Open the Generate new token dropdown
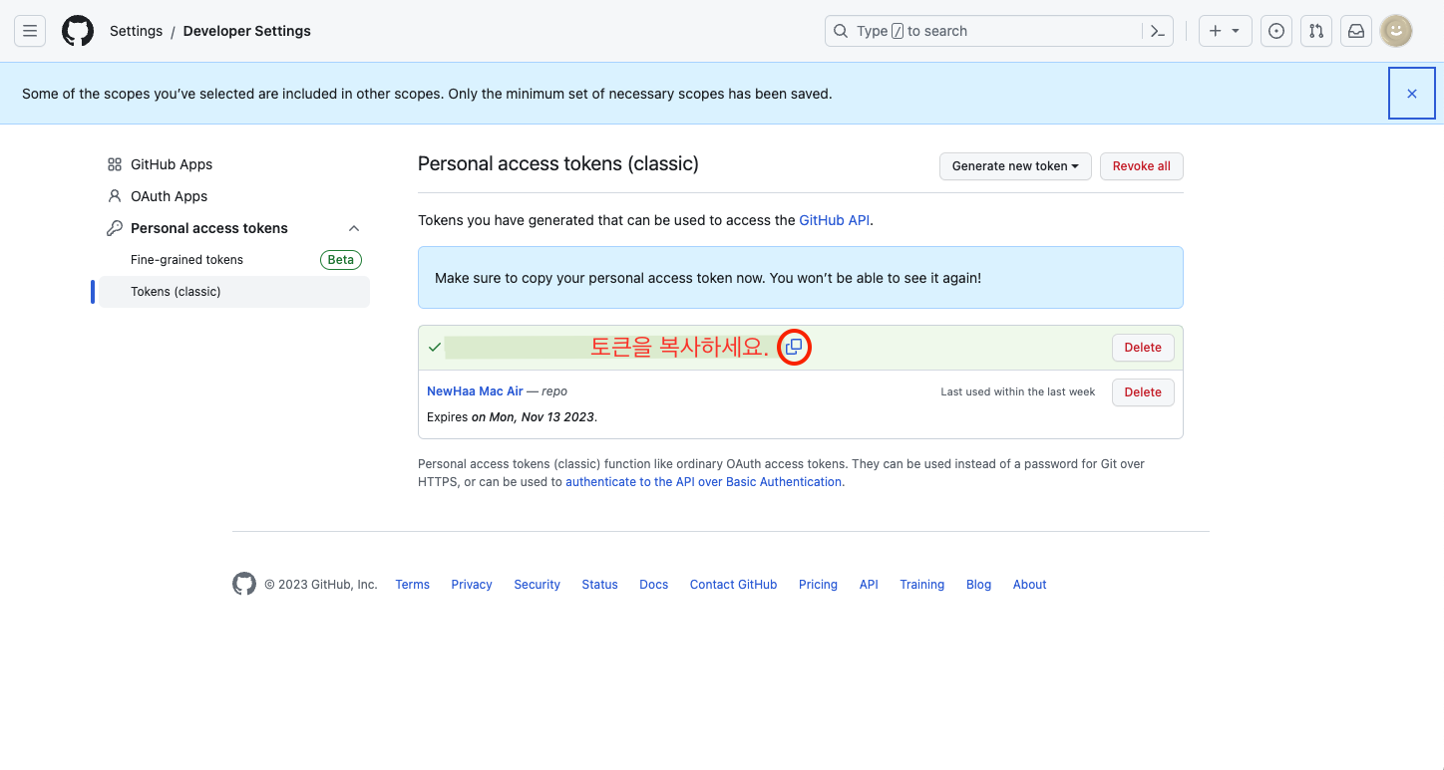This screenshot has width=1444, height=770. pos(1015,166)
